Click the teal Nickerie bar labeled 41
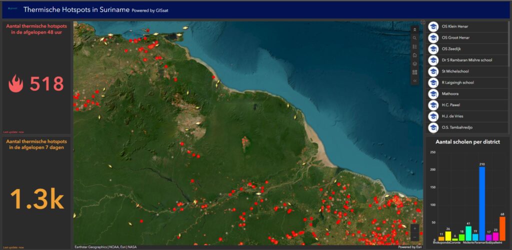The image size is (512, 250). click(468, 233)
